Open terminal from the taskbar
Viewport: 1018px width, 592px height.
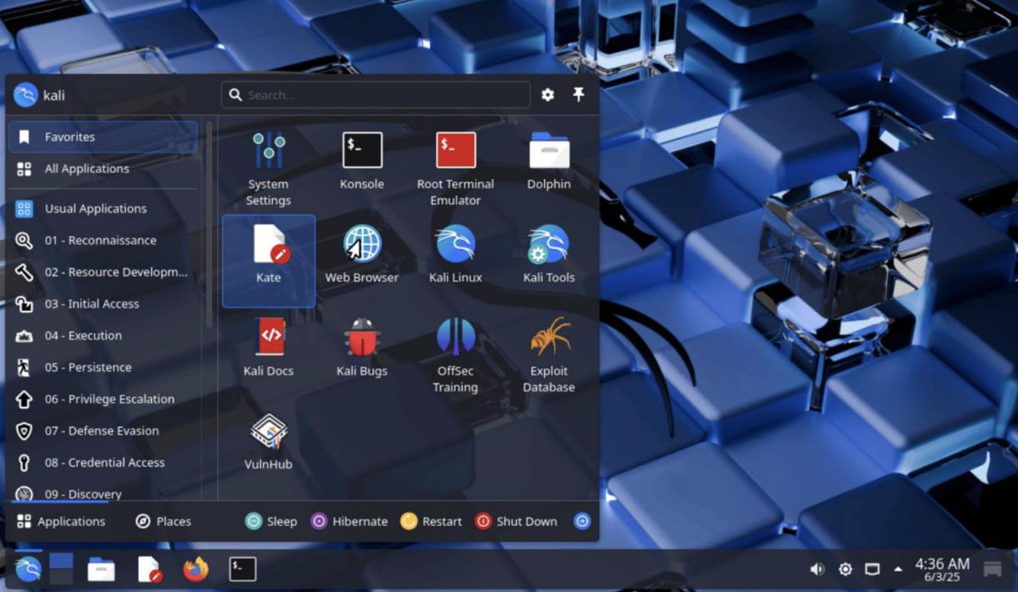243,569
